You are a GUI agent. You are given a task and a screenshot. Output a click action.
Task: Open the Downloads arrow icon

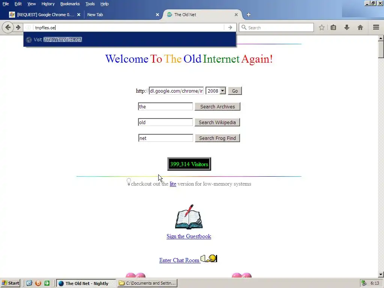point(347,27)
